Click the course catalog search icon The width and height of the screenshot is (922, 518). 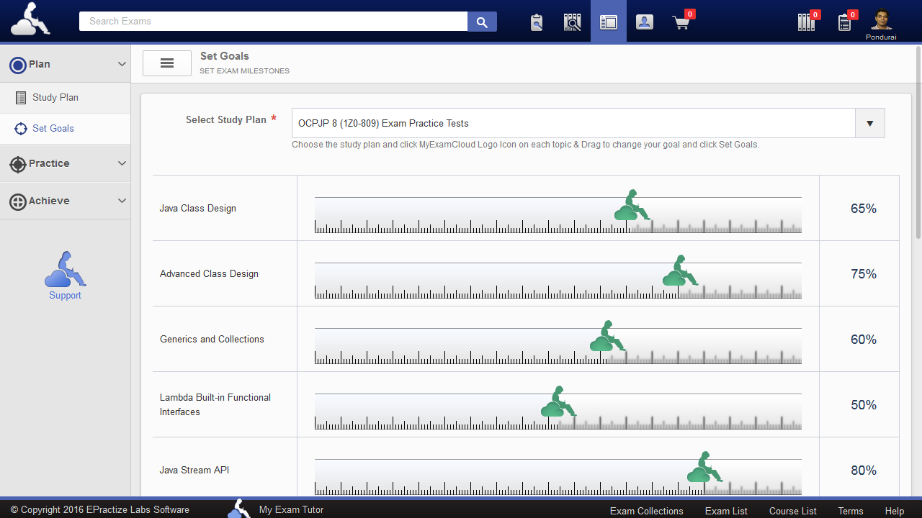[572, 22]
